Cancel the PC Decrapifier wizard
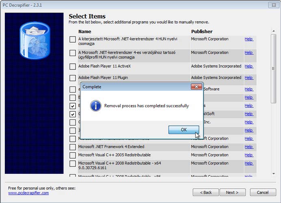The width and height of the screenshot is (281, 203). 263,192
